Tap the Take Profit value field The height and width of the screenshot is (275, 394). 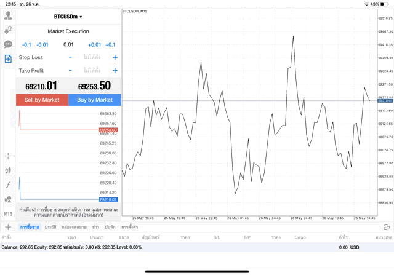92,70
